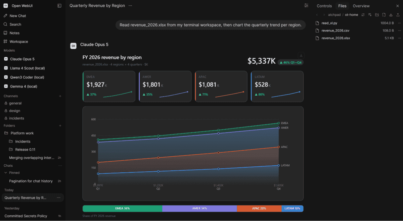Switch to the Overview tab

click(x=361, y=6)
